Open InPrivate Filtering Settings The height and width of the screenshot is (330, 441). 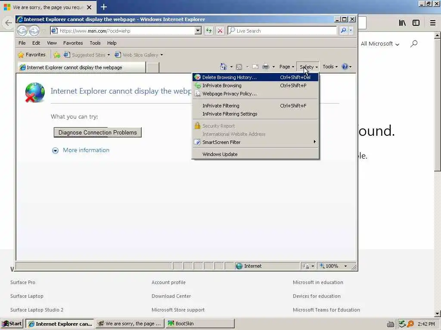(x=255, y=114)
